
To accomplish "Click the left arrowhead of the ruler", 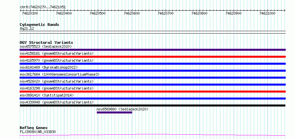I will pyautogui.click(x=21, y=11).
